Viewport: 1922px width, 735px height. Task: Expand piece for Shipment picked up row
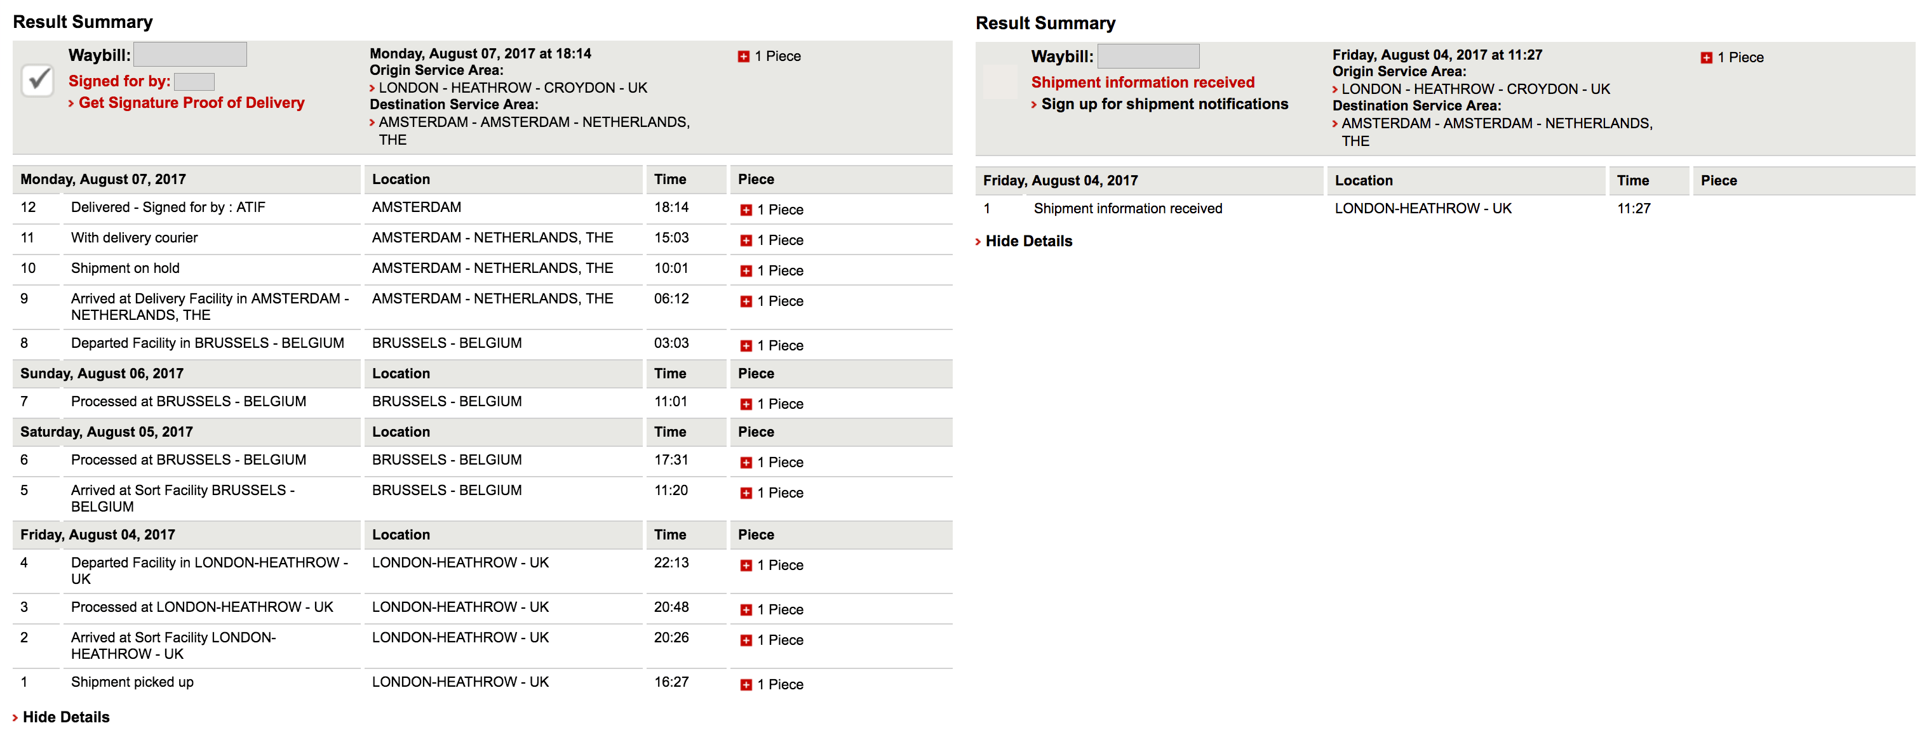click(746, 685)
